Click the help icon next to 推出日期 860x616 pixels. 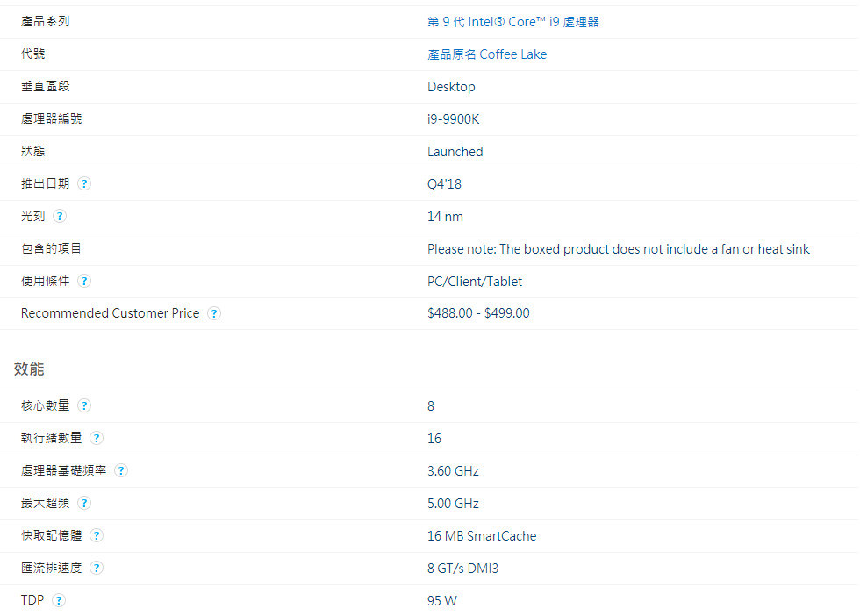pyautogui.click(x=84, y=184)
